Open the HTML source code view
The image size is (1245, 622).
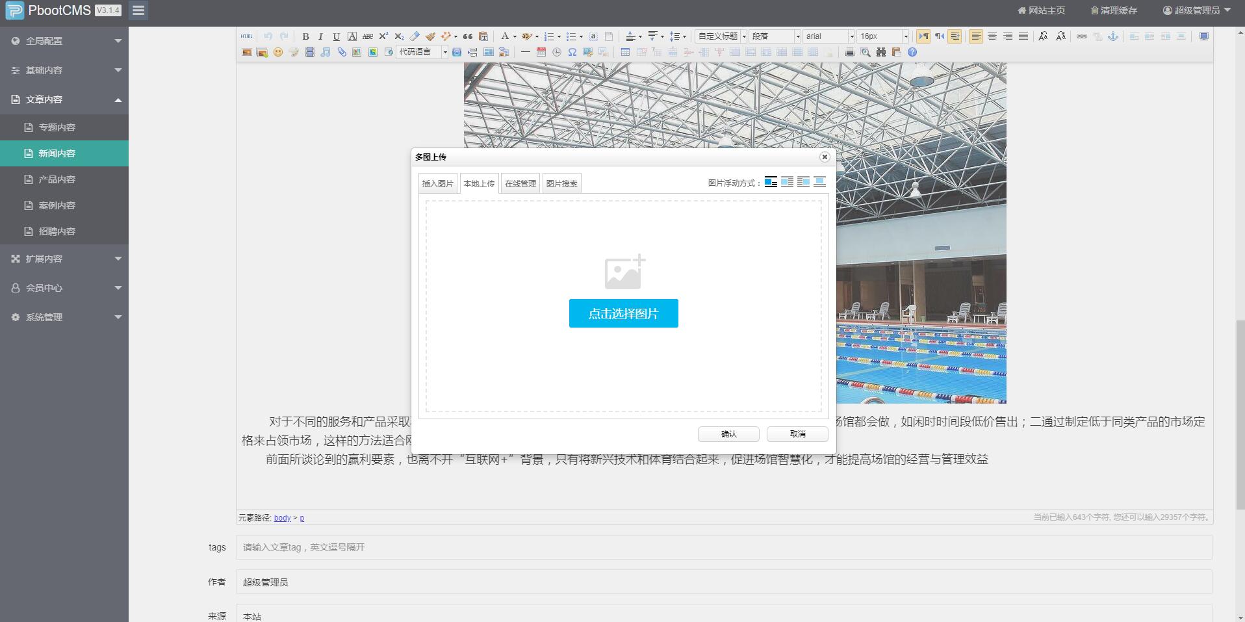tap(247, 36)
